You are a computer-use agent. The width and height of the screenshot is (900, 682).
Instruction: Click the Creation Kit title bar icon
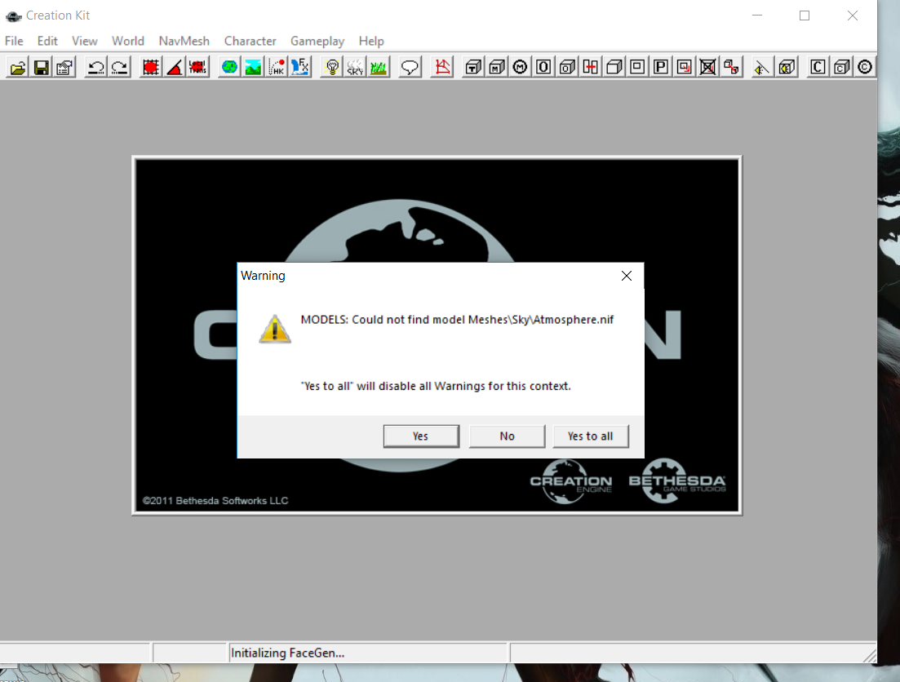coord(13,16)
